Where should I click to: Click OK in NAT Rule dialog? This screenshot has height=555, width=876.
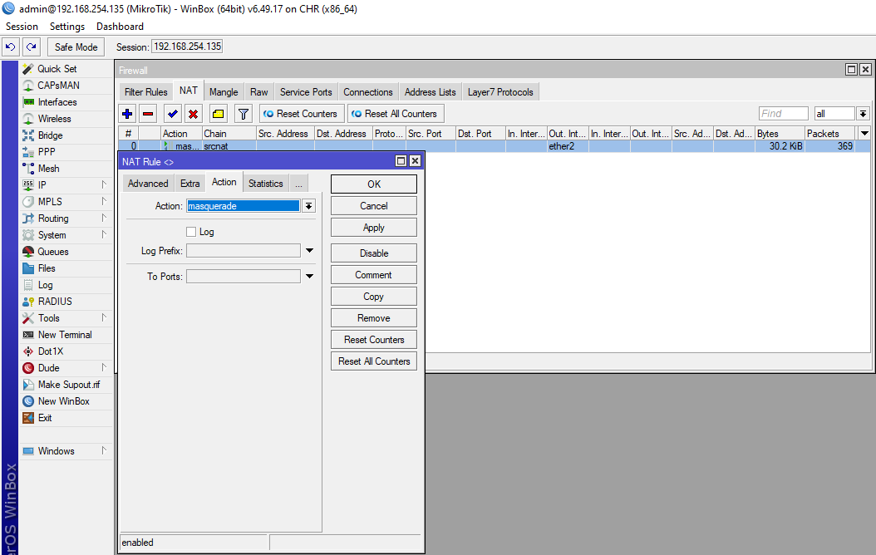(x=374, y=184)
